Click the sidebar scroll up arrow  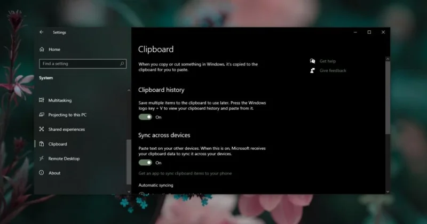point(129,90)
